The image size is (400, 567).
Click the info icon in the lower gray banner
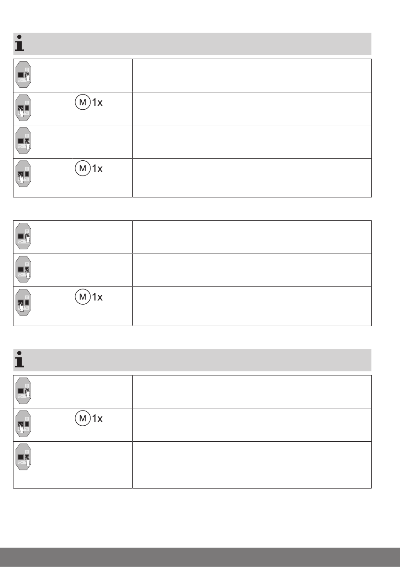[x=19, y=359]
